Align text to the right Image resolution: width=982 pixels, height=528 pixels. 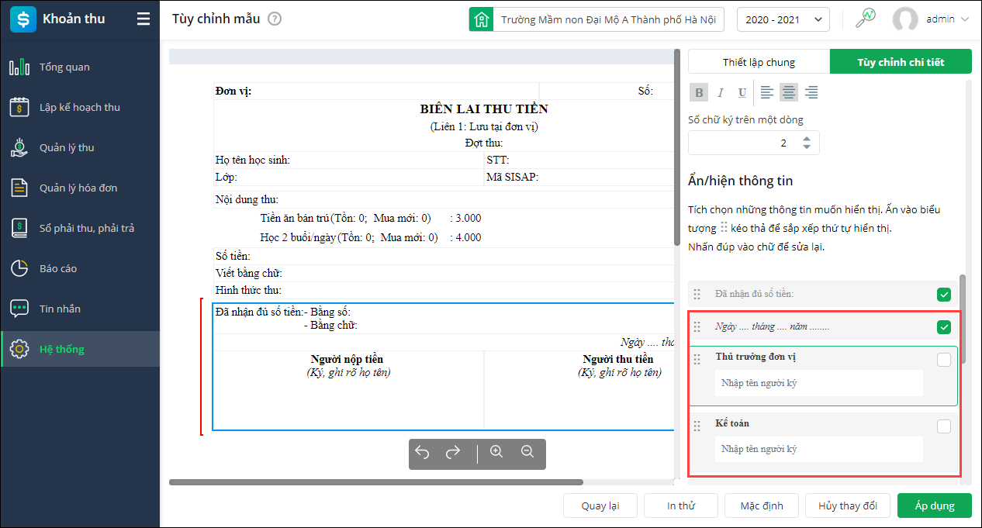[x=811, y=93]
